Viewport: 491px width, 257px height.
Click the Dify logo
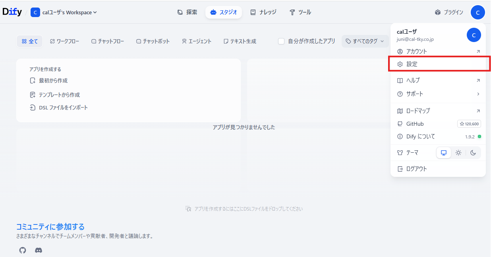point(12,11)
